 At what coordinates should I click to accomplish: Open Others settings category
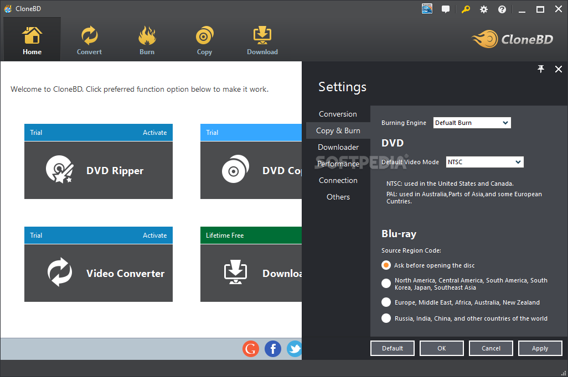tap(338, 197)
